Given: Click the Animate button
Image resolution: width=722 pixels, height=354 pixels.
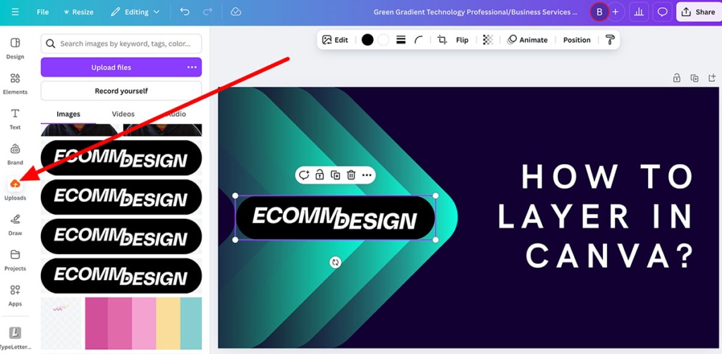Looking at the screenshot, I should pos(527,40).
